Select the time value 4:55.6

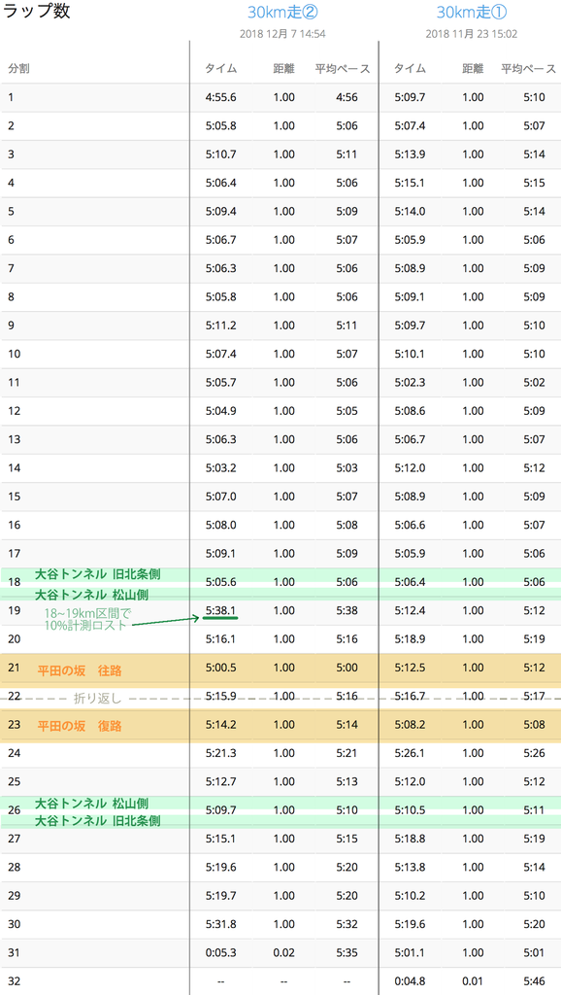(x=221, y=98)
